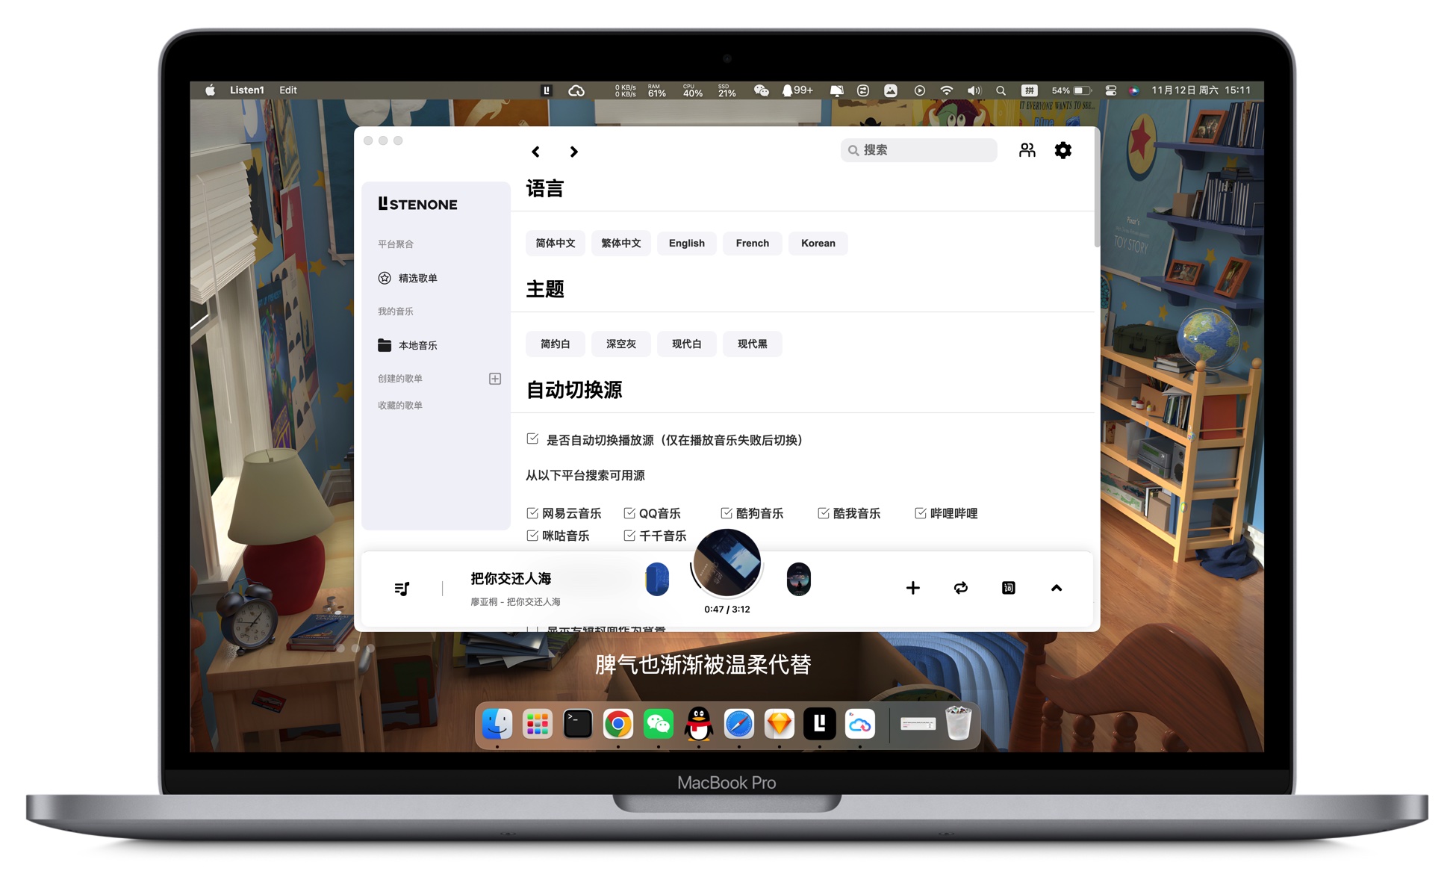The image size is (1456, 874).
Task: Click the search input field
Action: 918,150
